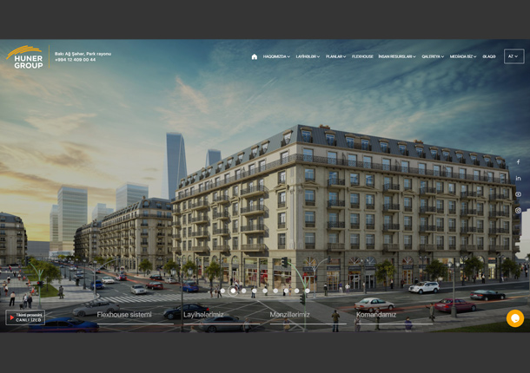Screen dimensions: 530x373
Task: Expand the Haqqımızda dropdown menu
Action: (276, 56)
